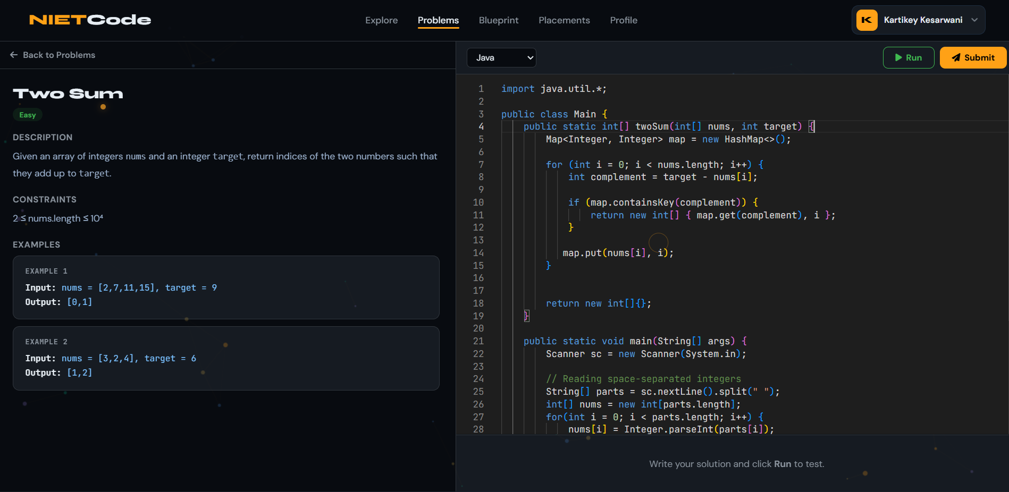
Task: Open the Blueprint tab
Action: coord(499,20)
